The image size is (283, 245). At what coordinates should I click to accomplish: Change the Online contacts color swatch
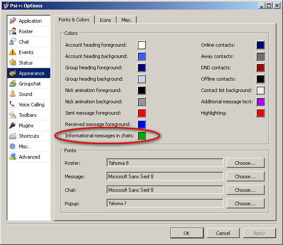point(260,45)
